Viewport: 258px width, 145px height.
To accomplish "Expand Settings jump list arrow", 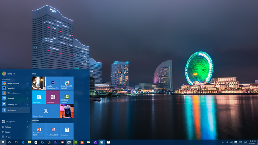I will [27, 127].
